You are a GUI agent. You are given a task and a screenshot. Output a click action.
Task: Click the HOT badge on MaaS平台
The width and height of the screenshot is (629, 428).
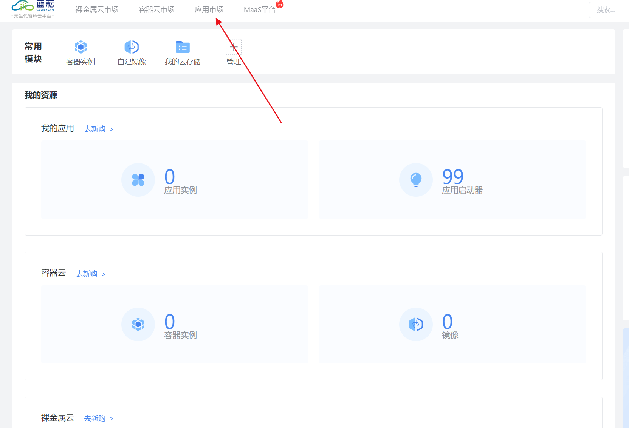coord(279,5)
